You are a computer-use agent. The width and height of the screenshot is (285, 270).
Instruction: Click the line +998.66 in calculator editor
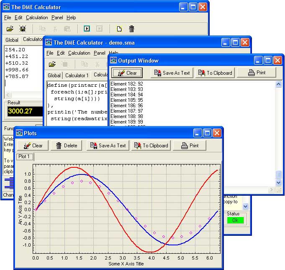17,70
